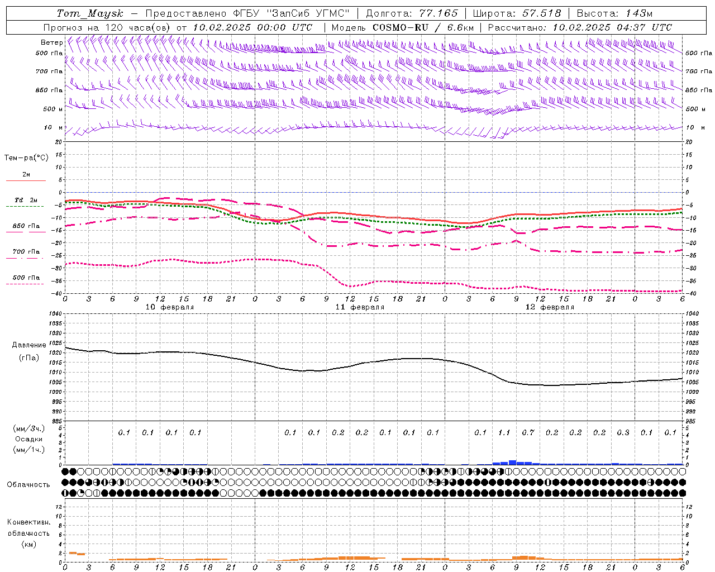715x572 pixels.
Task: Click the tallest blue precipitation bar
Action: [512, 463]
